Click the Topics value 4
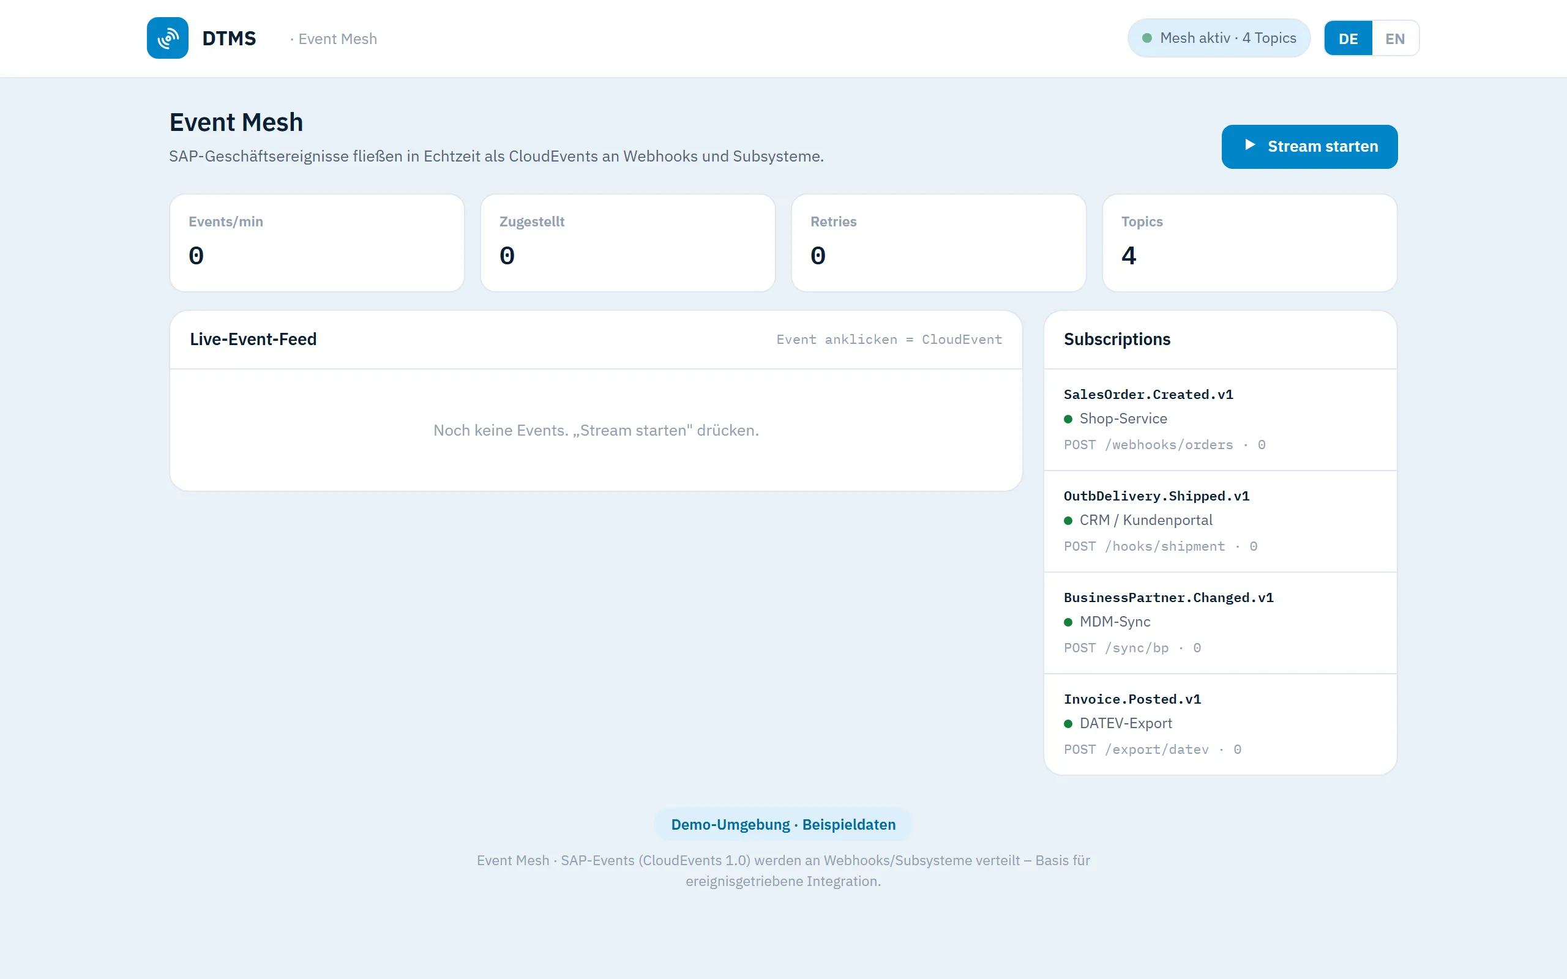This screenshot has width=1567, height=979. pos(1129,256)
